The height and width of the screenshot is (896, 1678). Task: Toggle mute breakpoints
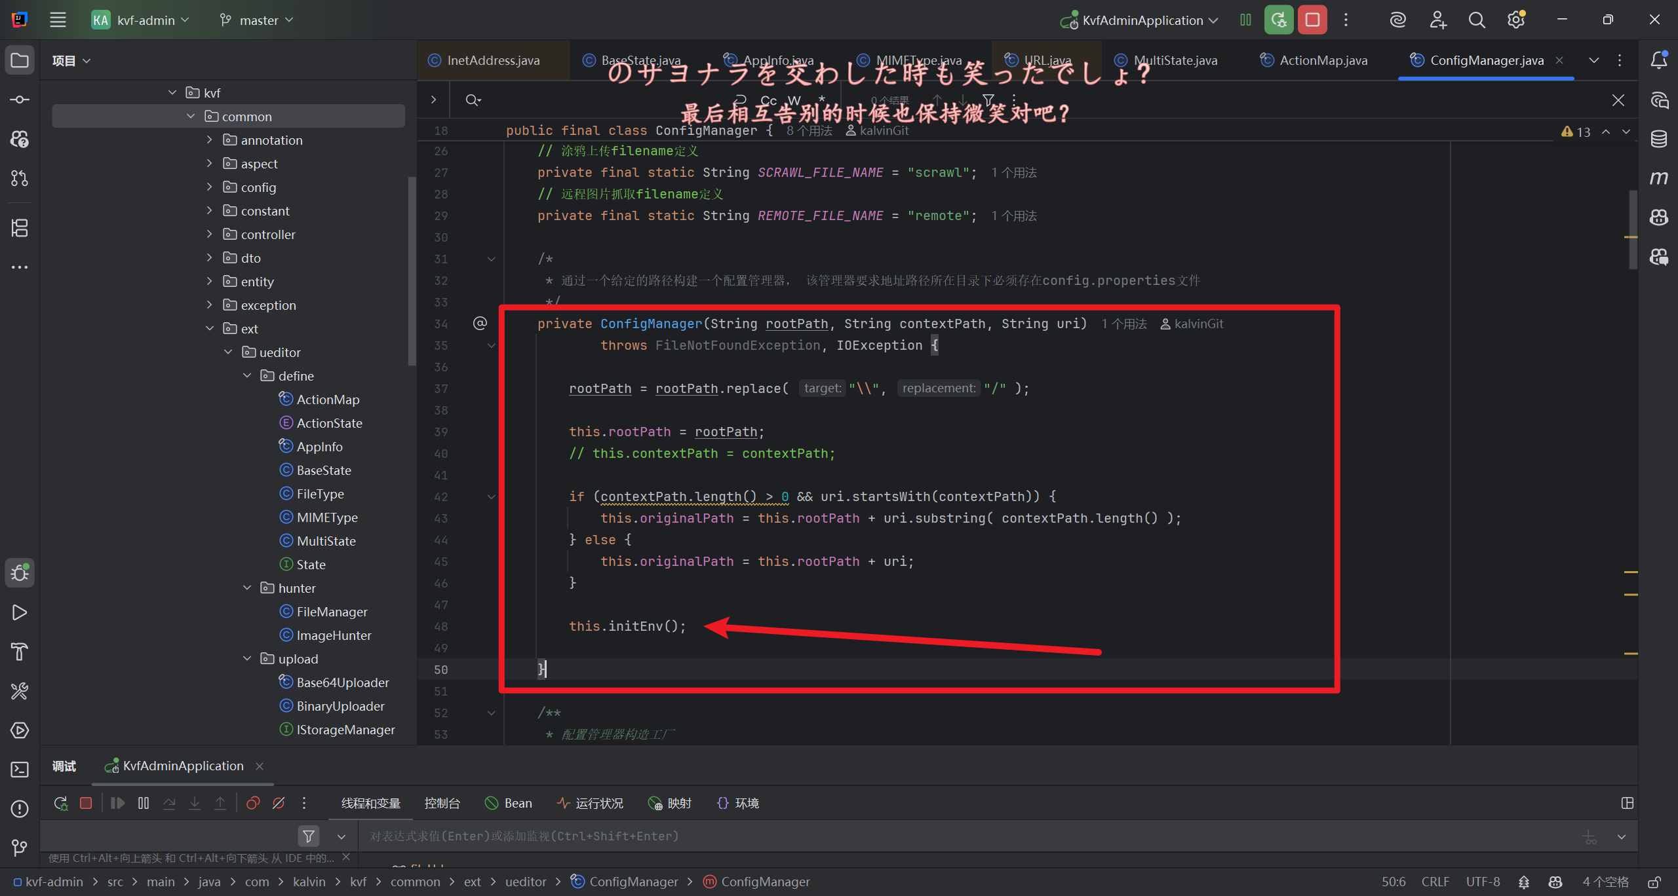click(x=279, y=803)
